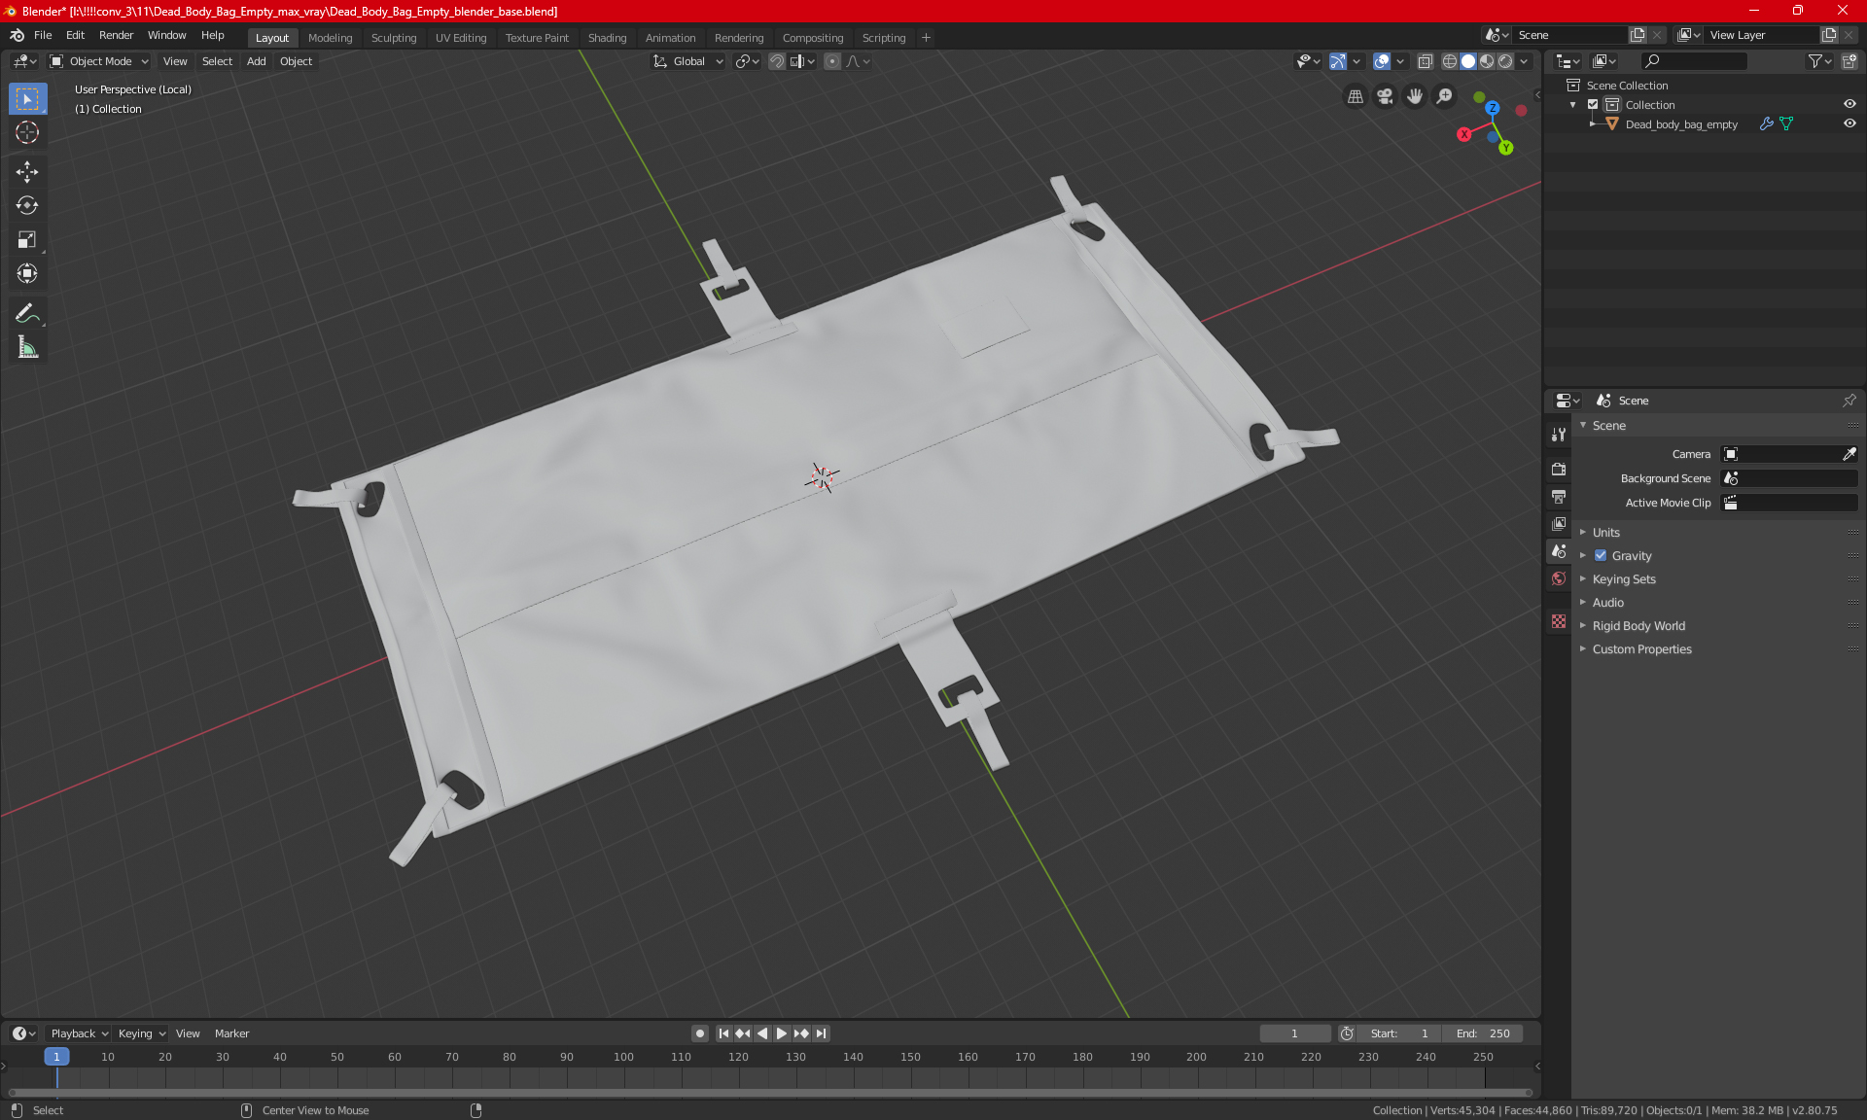Activate the Cursor tool
The height and width of the screenshot is (1120, 1867).
pos(27,133)
